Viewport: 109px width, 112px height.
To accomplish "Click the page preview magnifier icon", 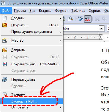I will [70, 19].
